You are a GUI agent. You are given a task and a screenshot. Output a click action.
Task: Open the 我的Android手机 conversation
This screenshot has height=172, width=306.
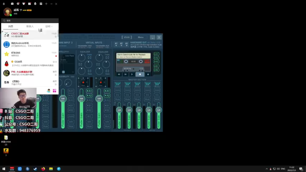(30, 44)
